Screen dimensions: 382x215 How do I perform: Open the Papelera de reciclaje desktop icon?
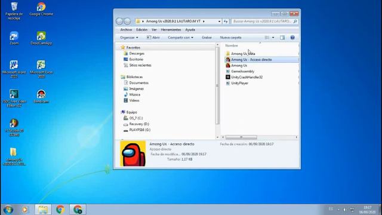pyautogui.click(x=14, y=11)
